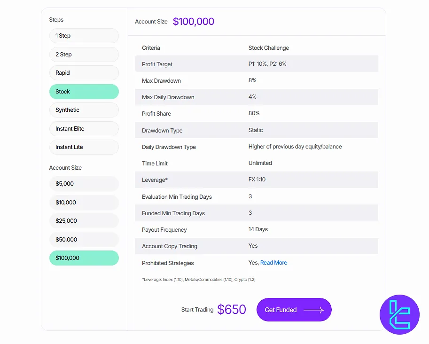This screenshot has width=429, height=344.
Task: Select the $25,000 account size
Action: pos(84,221)
